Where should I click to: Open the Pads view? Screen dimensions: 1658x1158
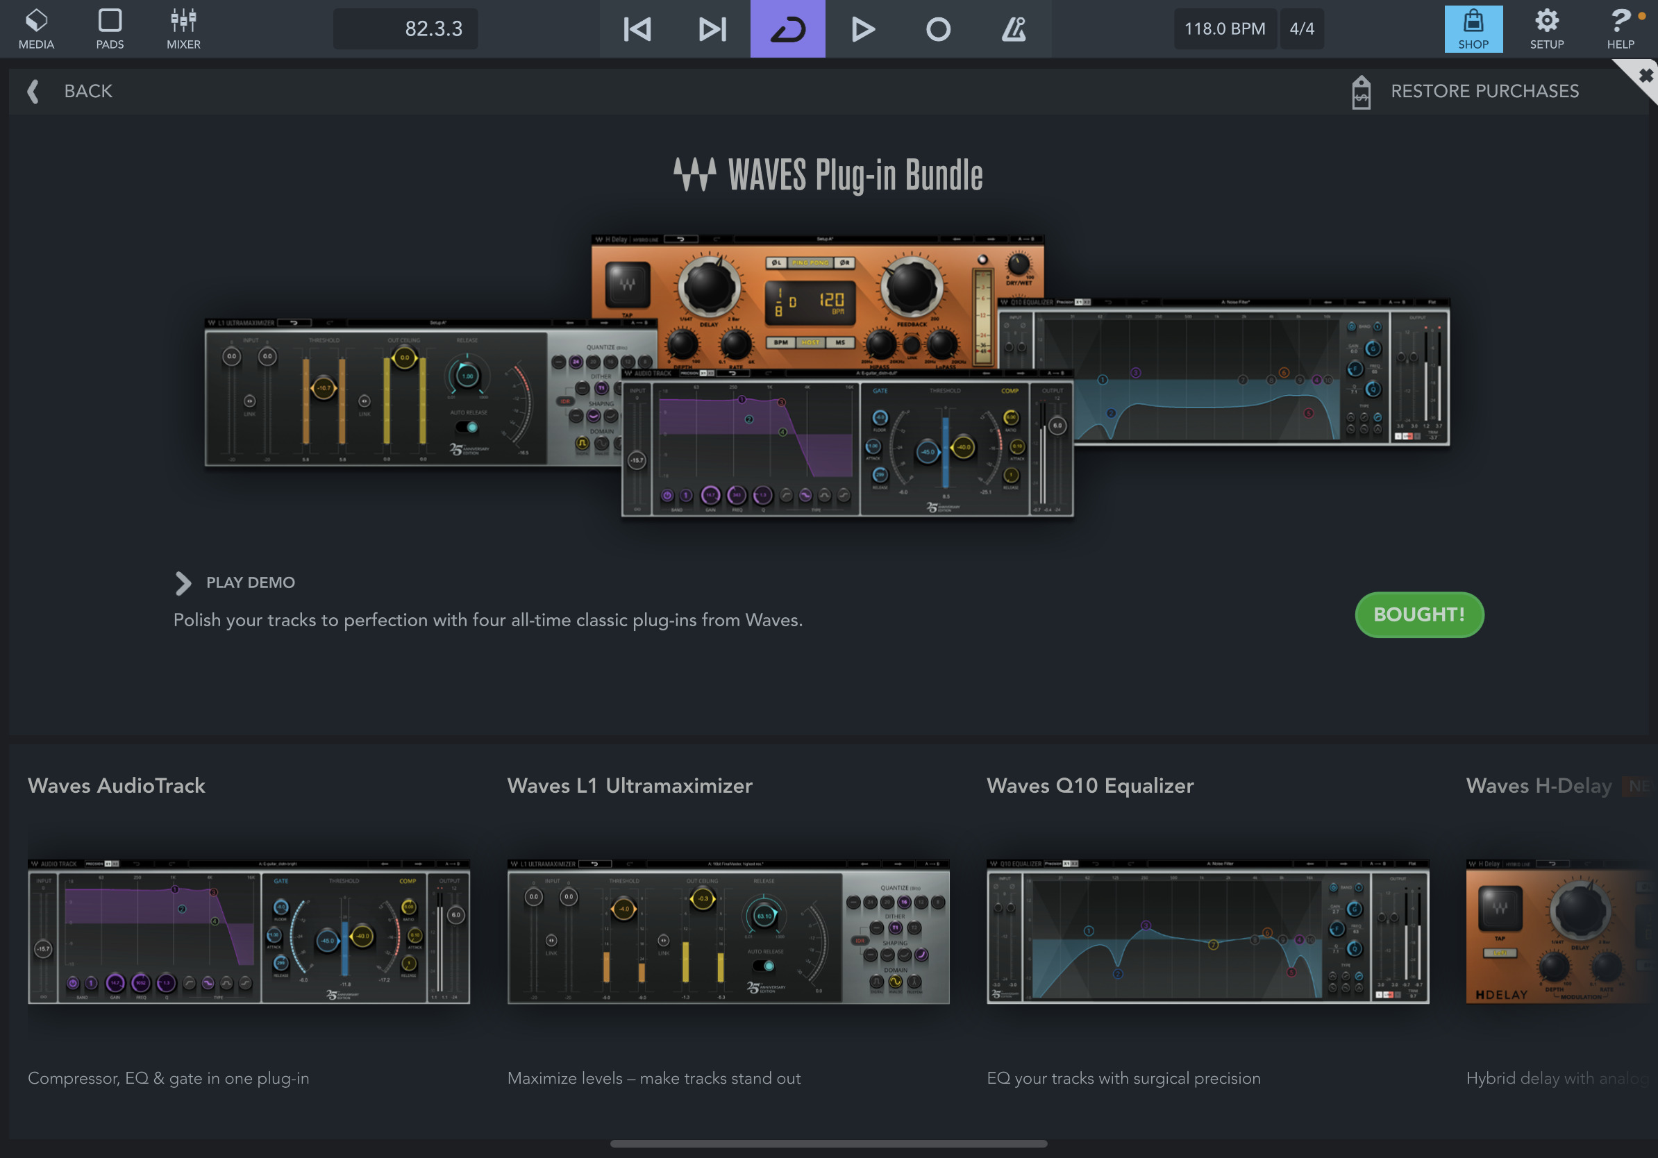[110, 29]
